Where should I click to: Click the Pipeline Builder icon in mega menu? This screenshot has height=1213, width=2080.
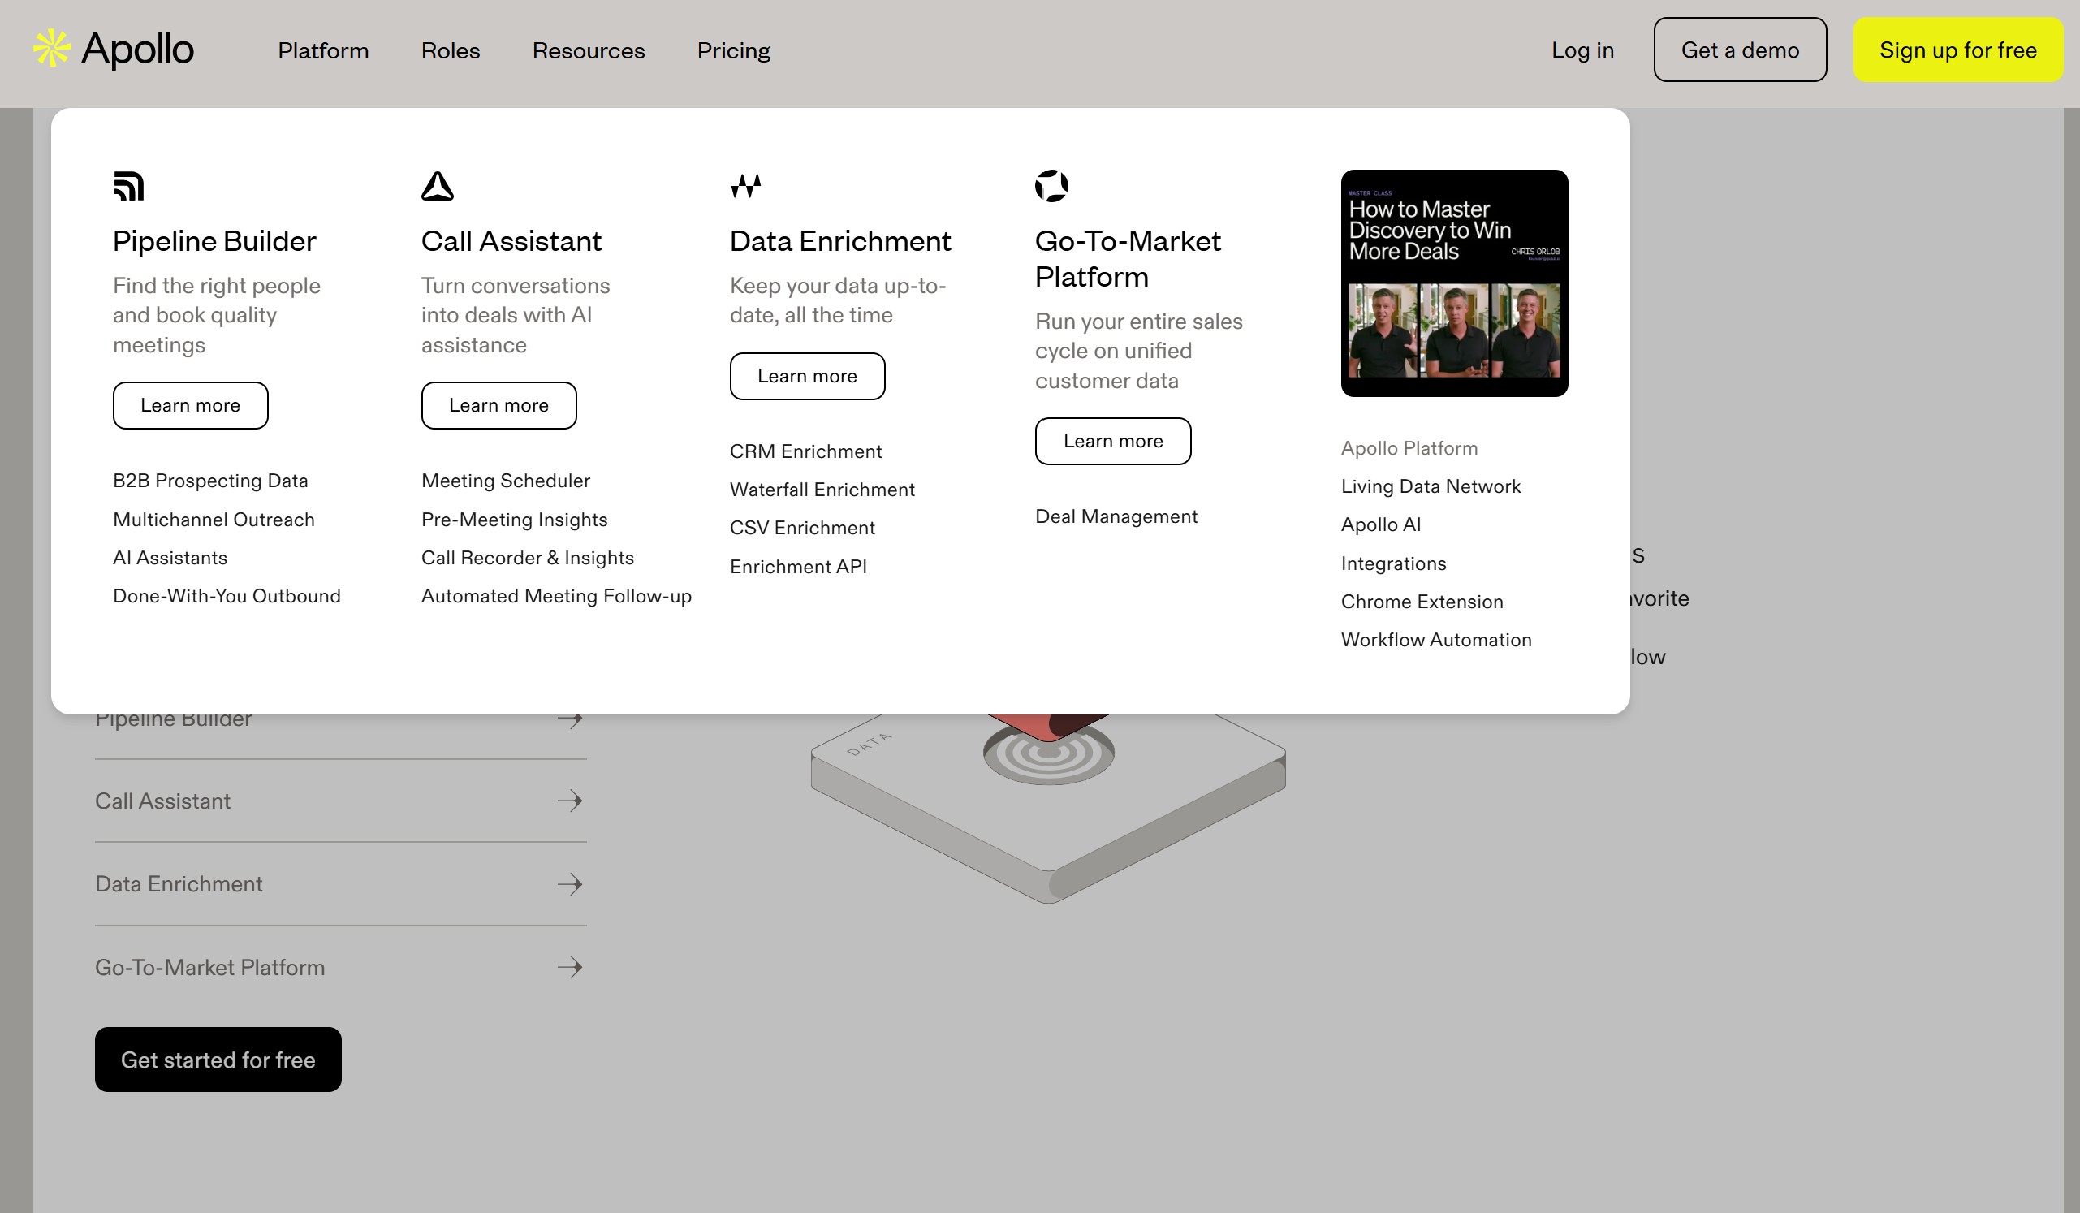point(129,186)
